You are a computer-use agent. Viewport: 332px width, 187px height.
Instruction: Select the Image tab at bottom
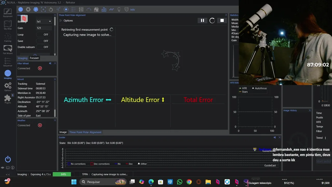tap(63, 132)
